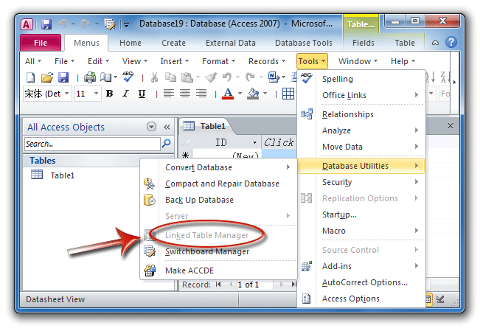
Task: Click the search magnifier icon
Action: point(166,143)
